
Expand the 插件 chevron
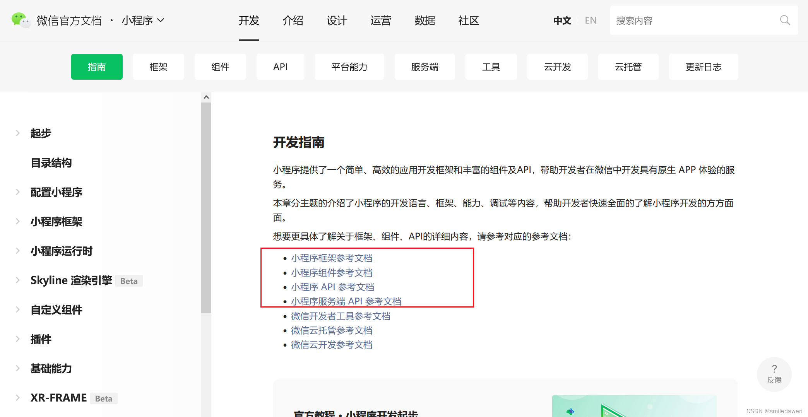(18, 339)
